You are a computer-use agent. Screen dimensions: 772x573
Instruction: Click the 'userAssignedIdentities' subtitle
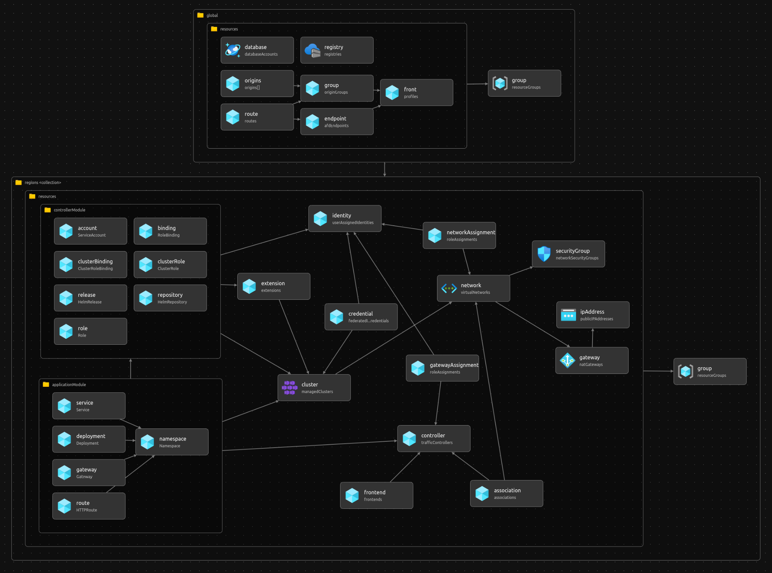click(x=353, y=223)
